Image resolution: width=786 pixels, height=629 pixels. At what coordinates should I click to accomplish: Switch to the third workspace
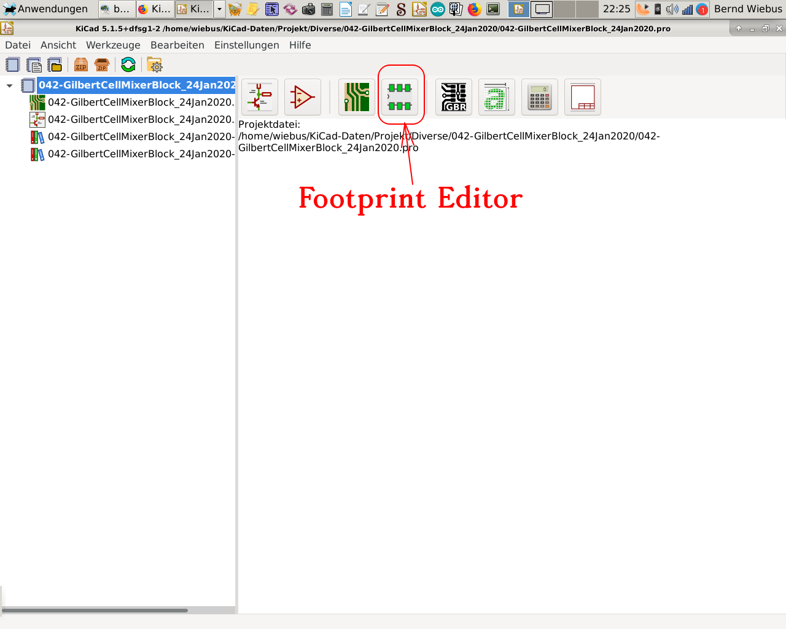tap(564, 9)
